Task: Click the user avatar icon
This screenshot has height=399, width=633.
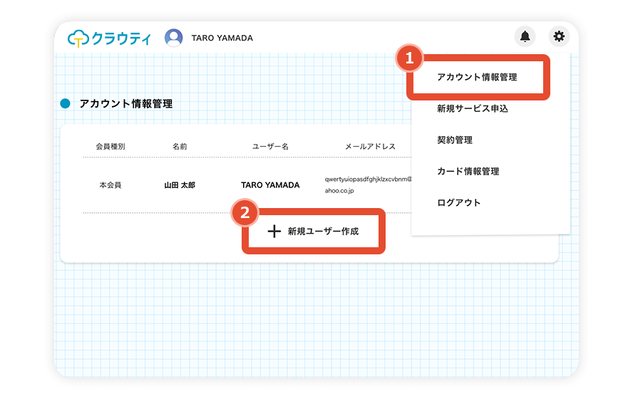Action: click(x=173, y=38)
